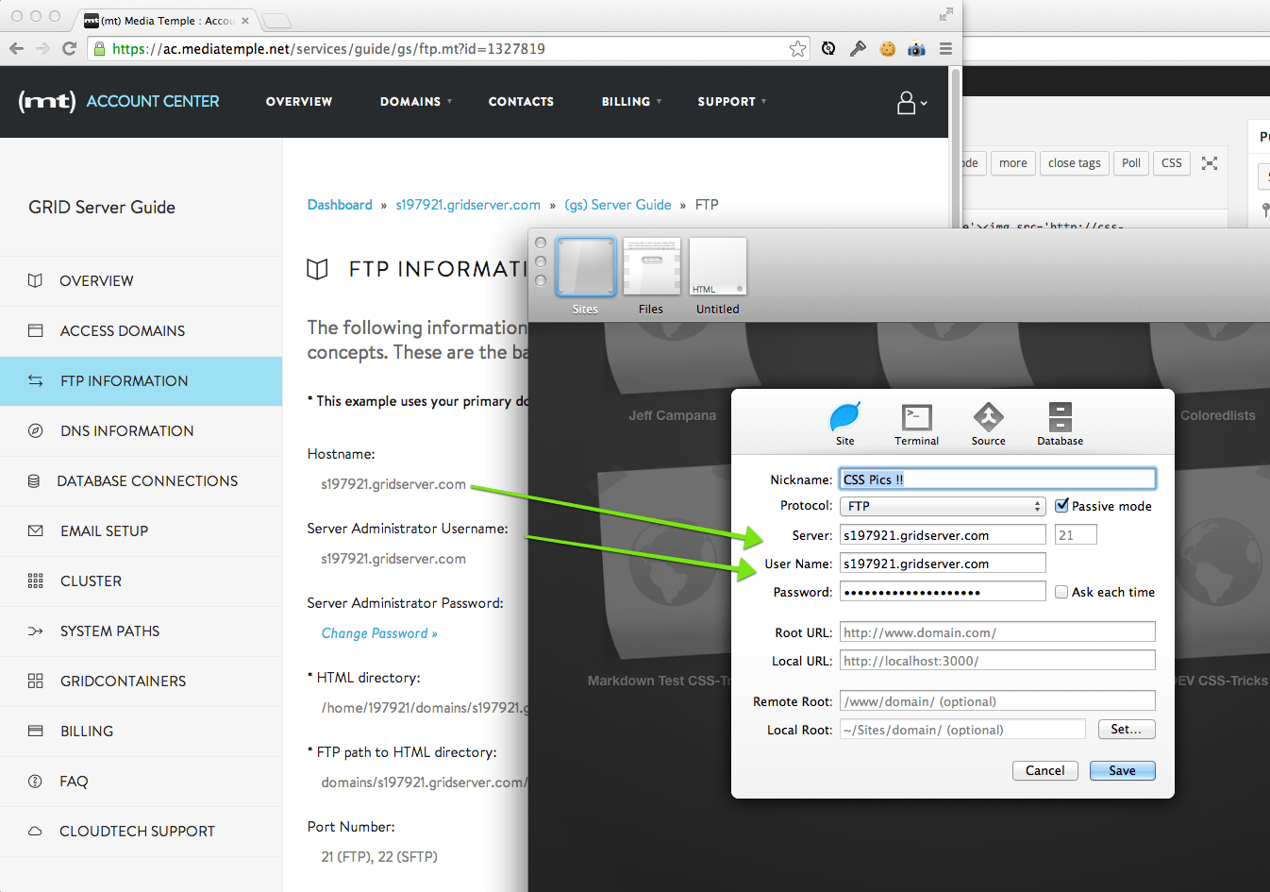Select the Media Temple browser tab
Image resolution: width=1270 pixels, height=892 pixels.
166,20
